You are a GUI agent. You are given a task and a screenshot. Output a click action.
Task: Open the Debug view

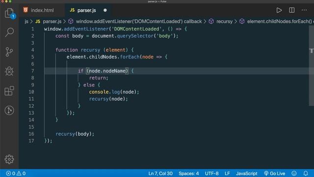(x=9, y=71)
